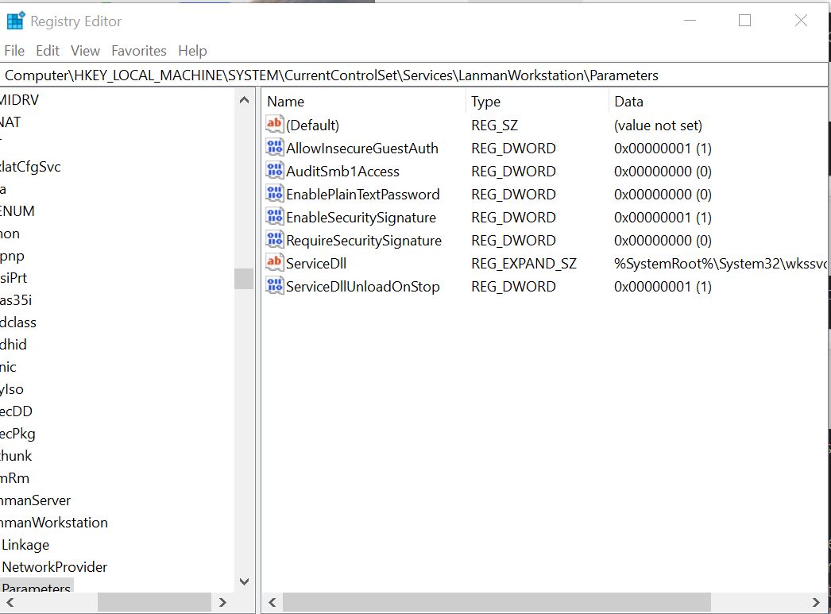
Task: Click the (Default) value string icon
Action: pyautogui.click(x=275, y=125)
